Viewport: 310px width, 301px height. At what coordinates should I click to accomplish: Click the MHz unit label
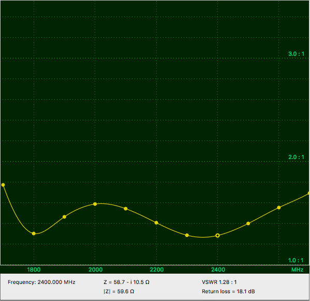[297, 270]
